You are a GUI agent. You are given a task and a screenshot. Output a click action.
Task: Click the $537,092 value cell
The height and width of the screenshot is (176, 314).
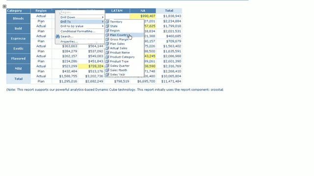[91, 51]
